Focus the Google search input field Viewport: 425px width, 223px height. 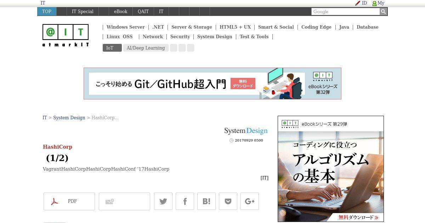[x=346, y=12]
